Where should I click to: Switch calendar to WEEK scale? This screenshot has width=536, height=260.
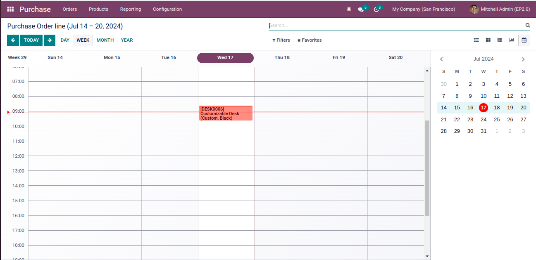point(83,40)
